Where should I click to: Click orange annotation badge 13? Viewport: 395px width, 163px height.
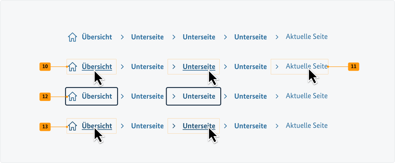pos(45,127)
